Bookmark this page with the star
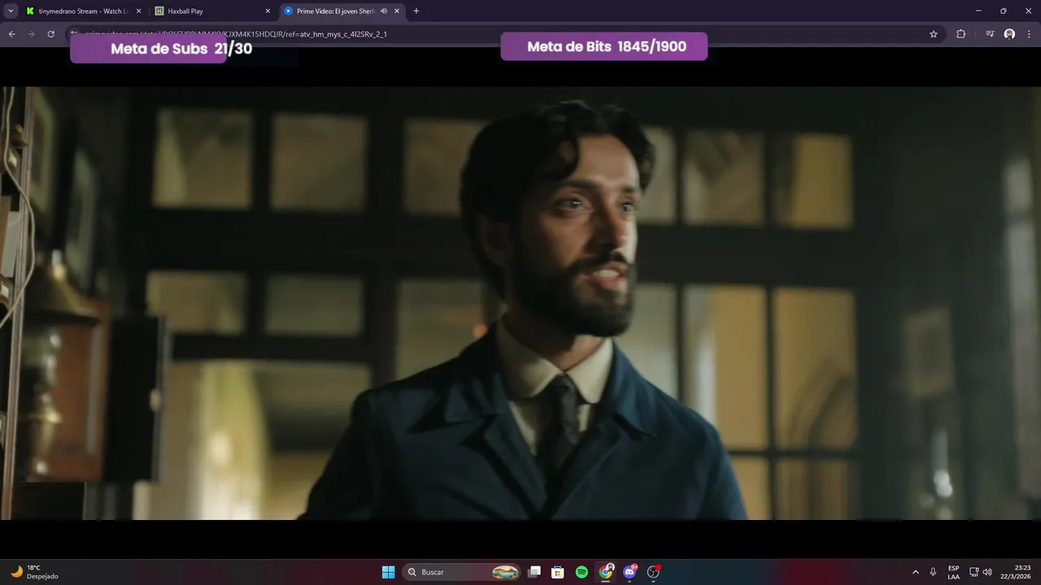The width and height of the screenshot is (1041, 585). tap(934, 34)
